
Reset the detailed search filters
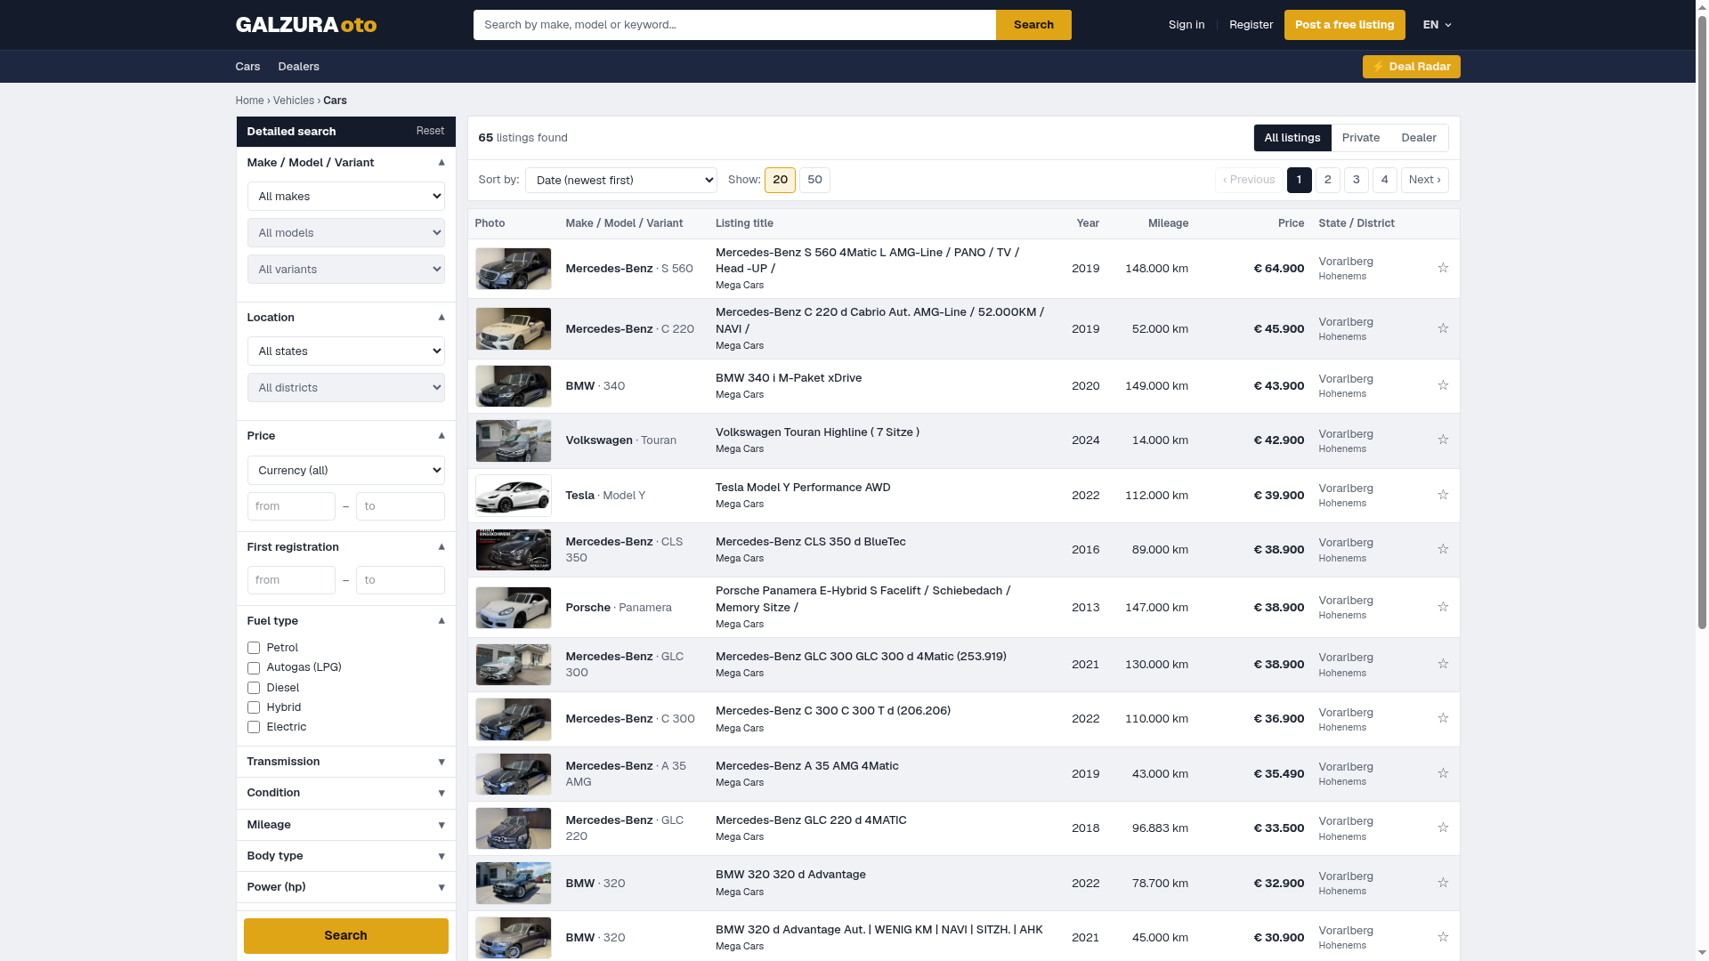430,131
